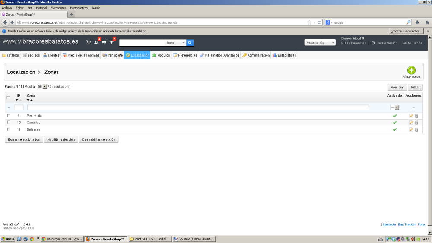
Task: Open the shopping cart orders icon
Action: tap(89, 42)
